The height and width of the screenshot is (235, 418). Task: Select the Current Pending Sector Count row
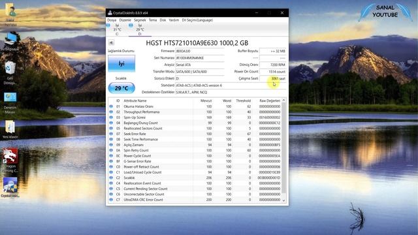195,189
